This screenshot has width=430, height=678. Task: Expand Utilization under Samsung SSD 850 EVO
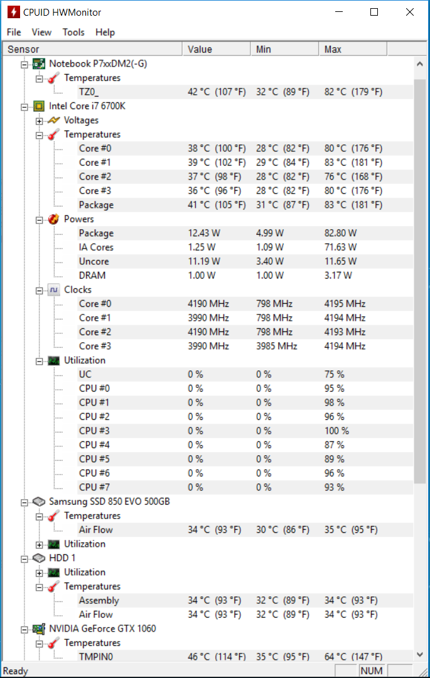pyautogui.click(x=40, y=545)
